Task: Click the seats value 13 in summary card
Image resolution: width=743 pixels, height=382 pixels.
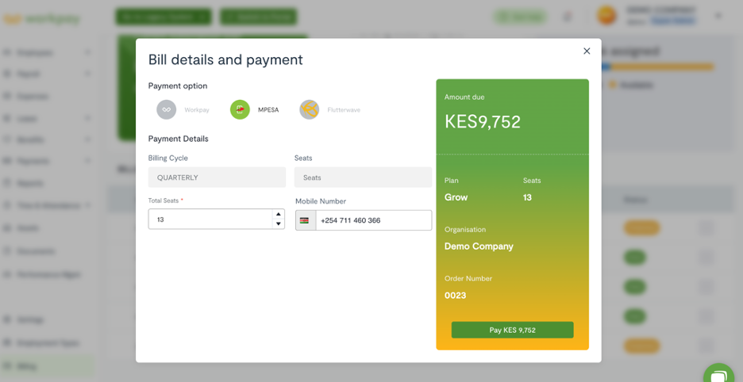Action: (527, 197)
